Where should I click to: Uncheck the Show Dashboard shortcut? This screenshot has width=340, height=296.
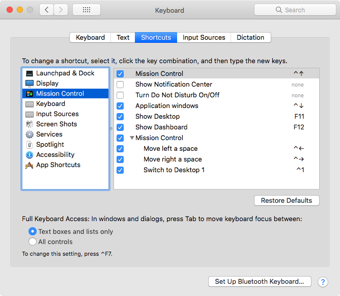pos(120,127)
